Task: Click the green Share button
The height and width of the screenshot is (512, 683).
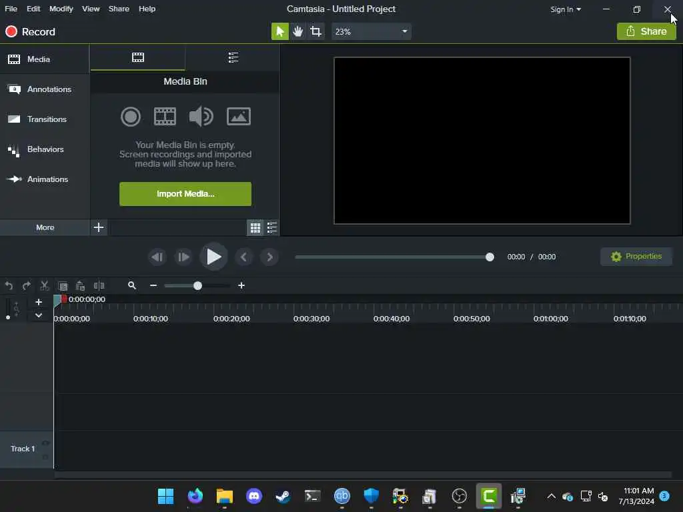Action: [x=646, y=31]
